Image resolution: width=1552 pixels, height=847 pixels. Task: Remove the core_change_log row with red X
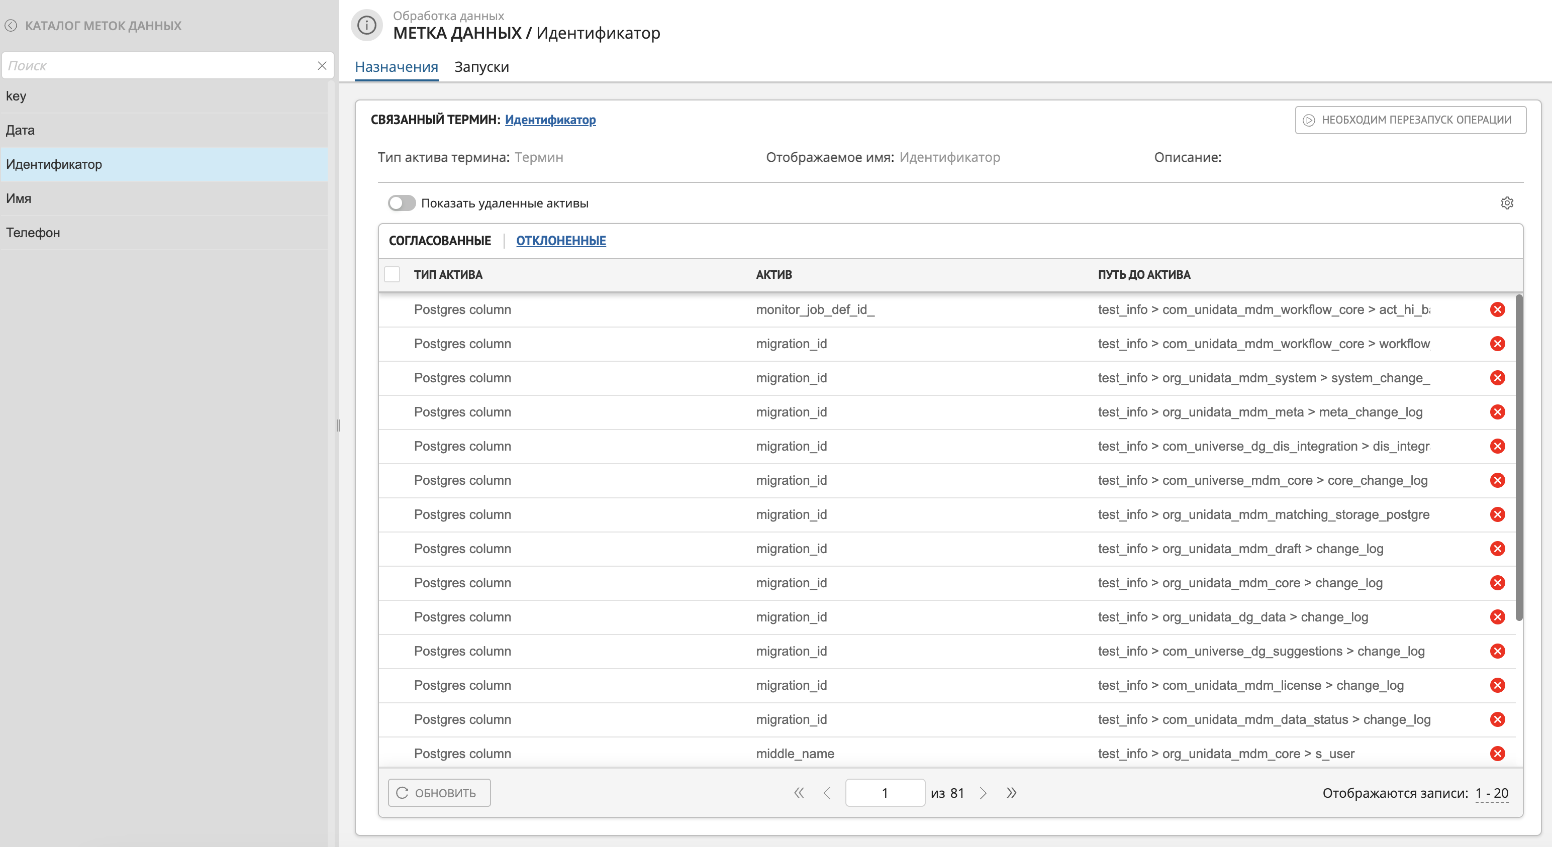pos(1497,480)
